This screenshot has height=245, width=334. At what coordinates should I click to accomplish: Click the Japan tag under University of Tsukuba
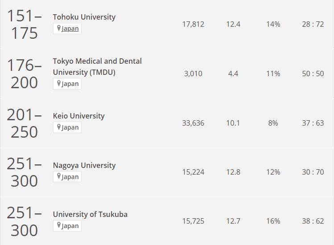(x=70, y=226)
